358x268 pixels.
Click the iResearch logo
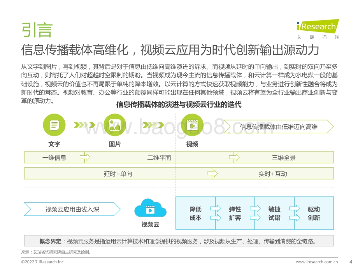pos(318,26)
